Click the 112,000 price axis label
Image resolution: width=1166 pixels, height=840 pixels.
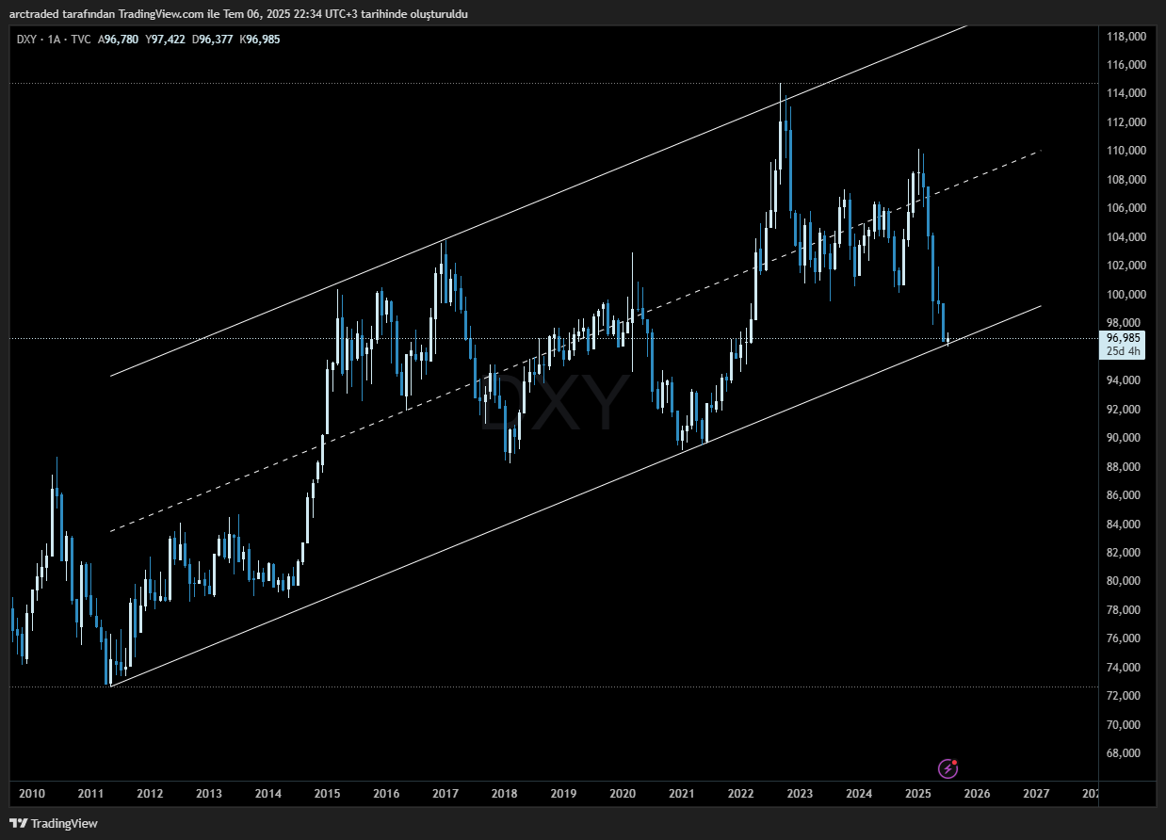tap(1126, 122)
